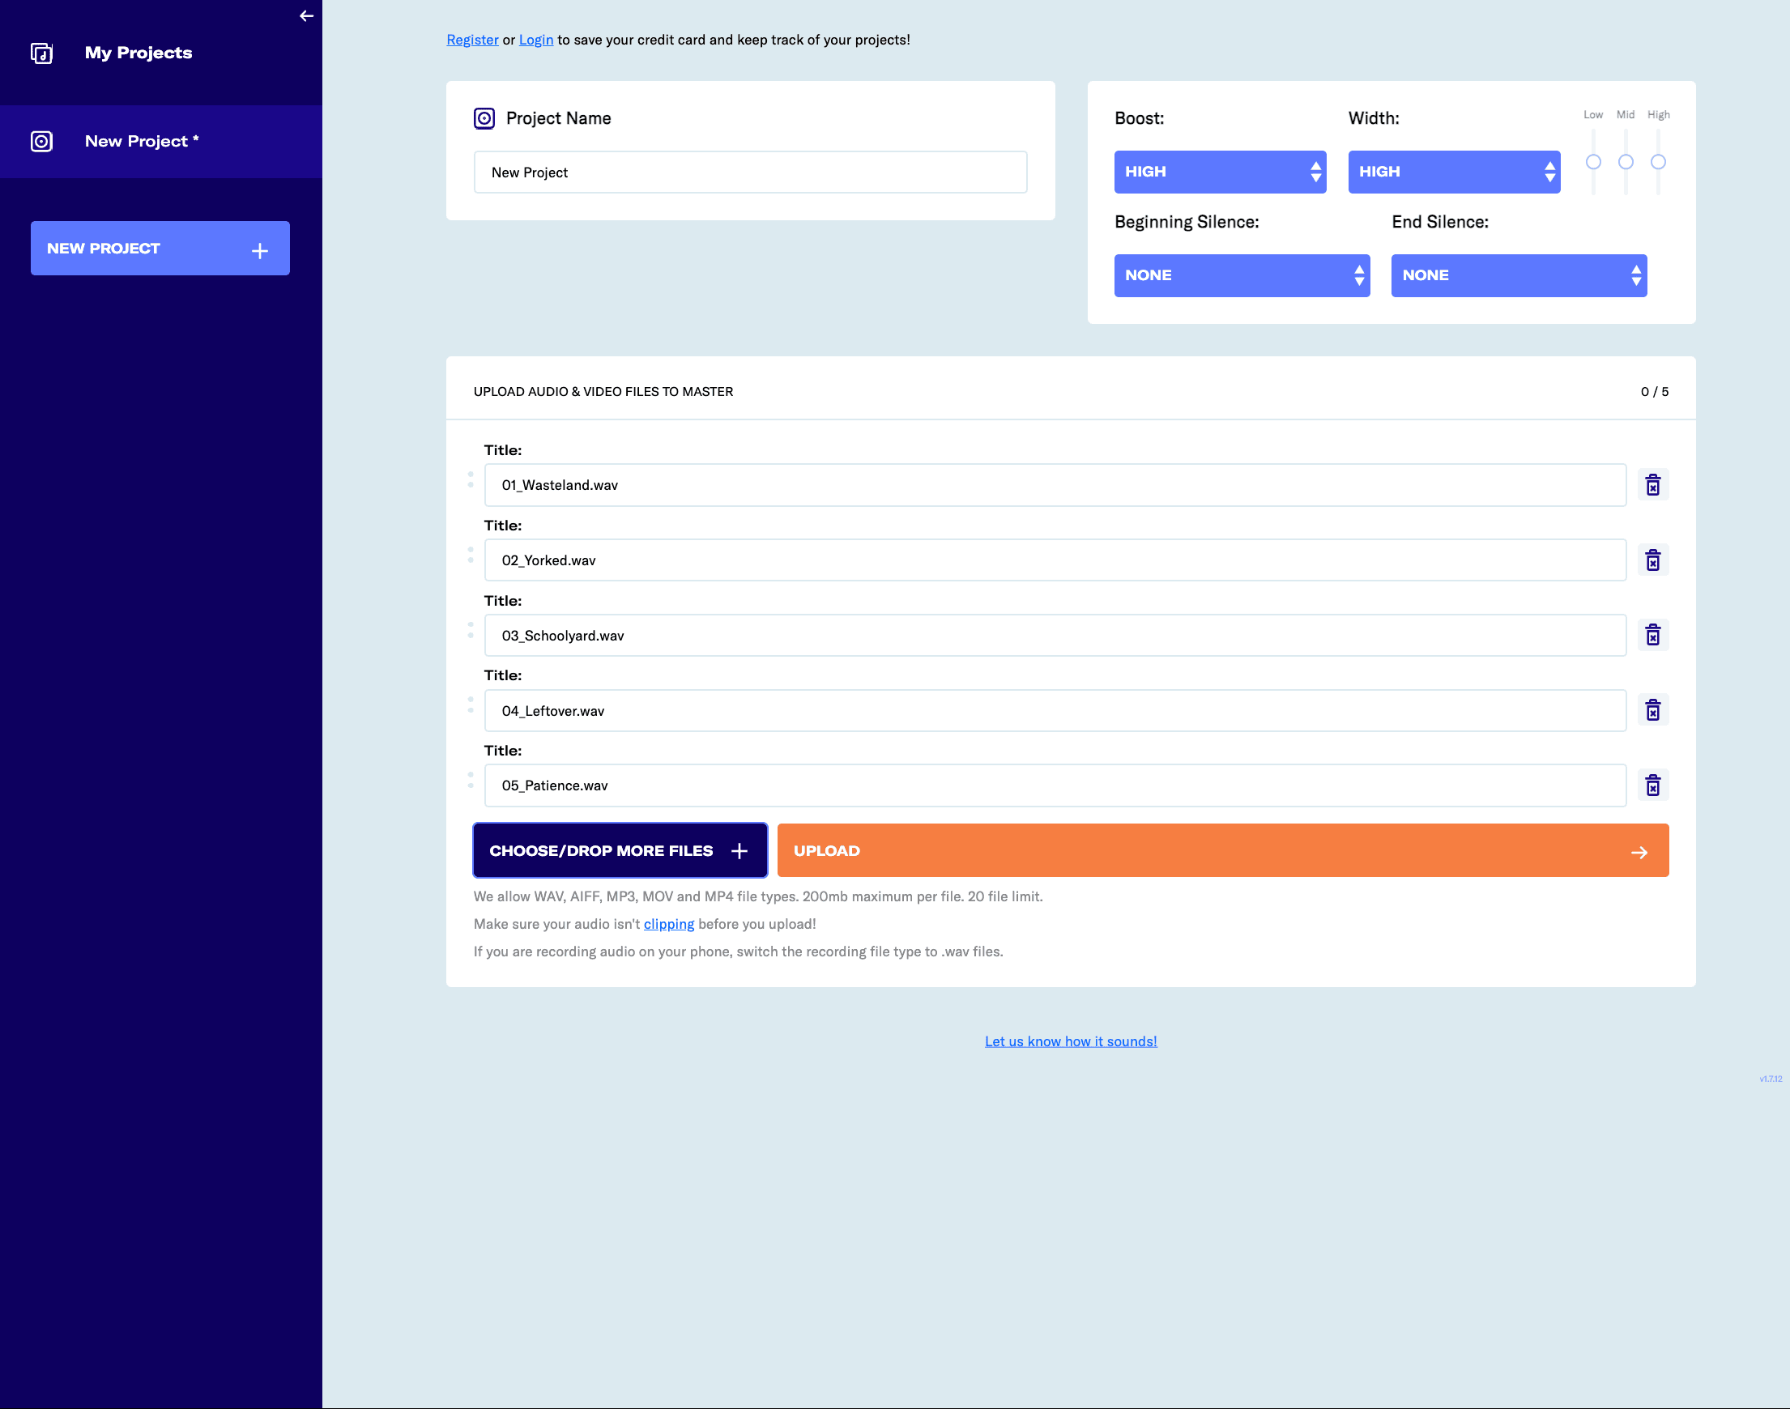Edit the 03_Schoolyard.wav title field
Image resolution: width=1790 pixels, height=1409 pixels.
pos(1055,635)
